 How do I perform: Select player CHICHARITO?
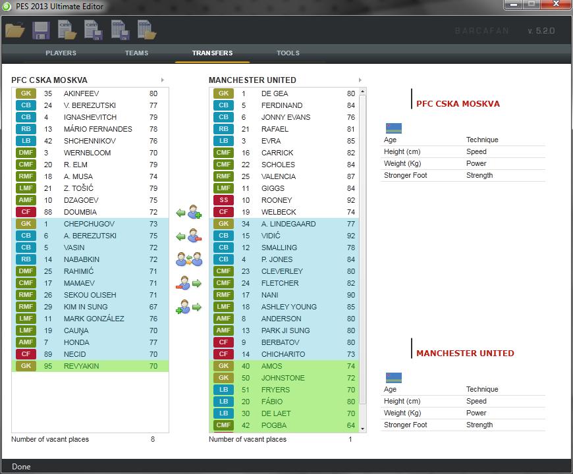(285, 354)
